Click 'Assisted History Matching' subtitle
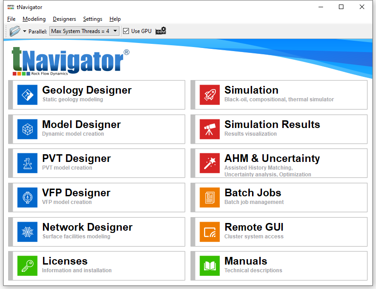The height and width of the screenshot is (289, 376). pyautogui.click(x=258, y=168)
